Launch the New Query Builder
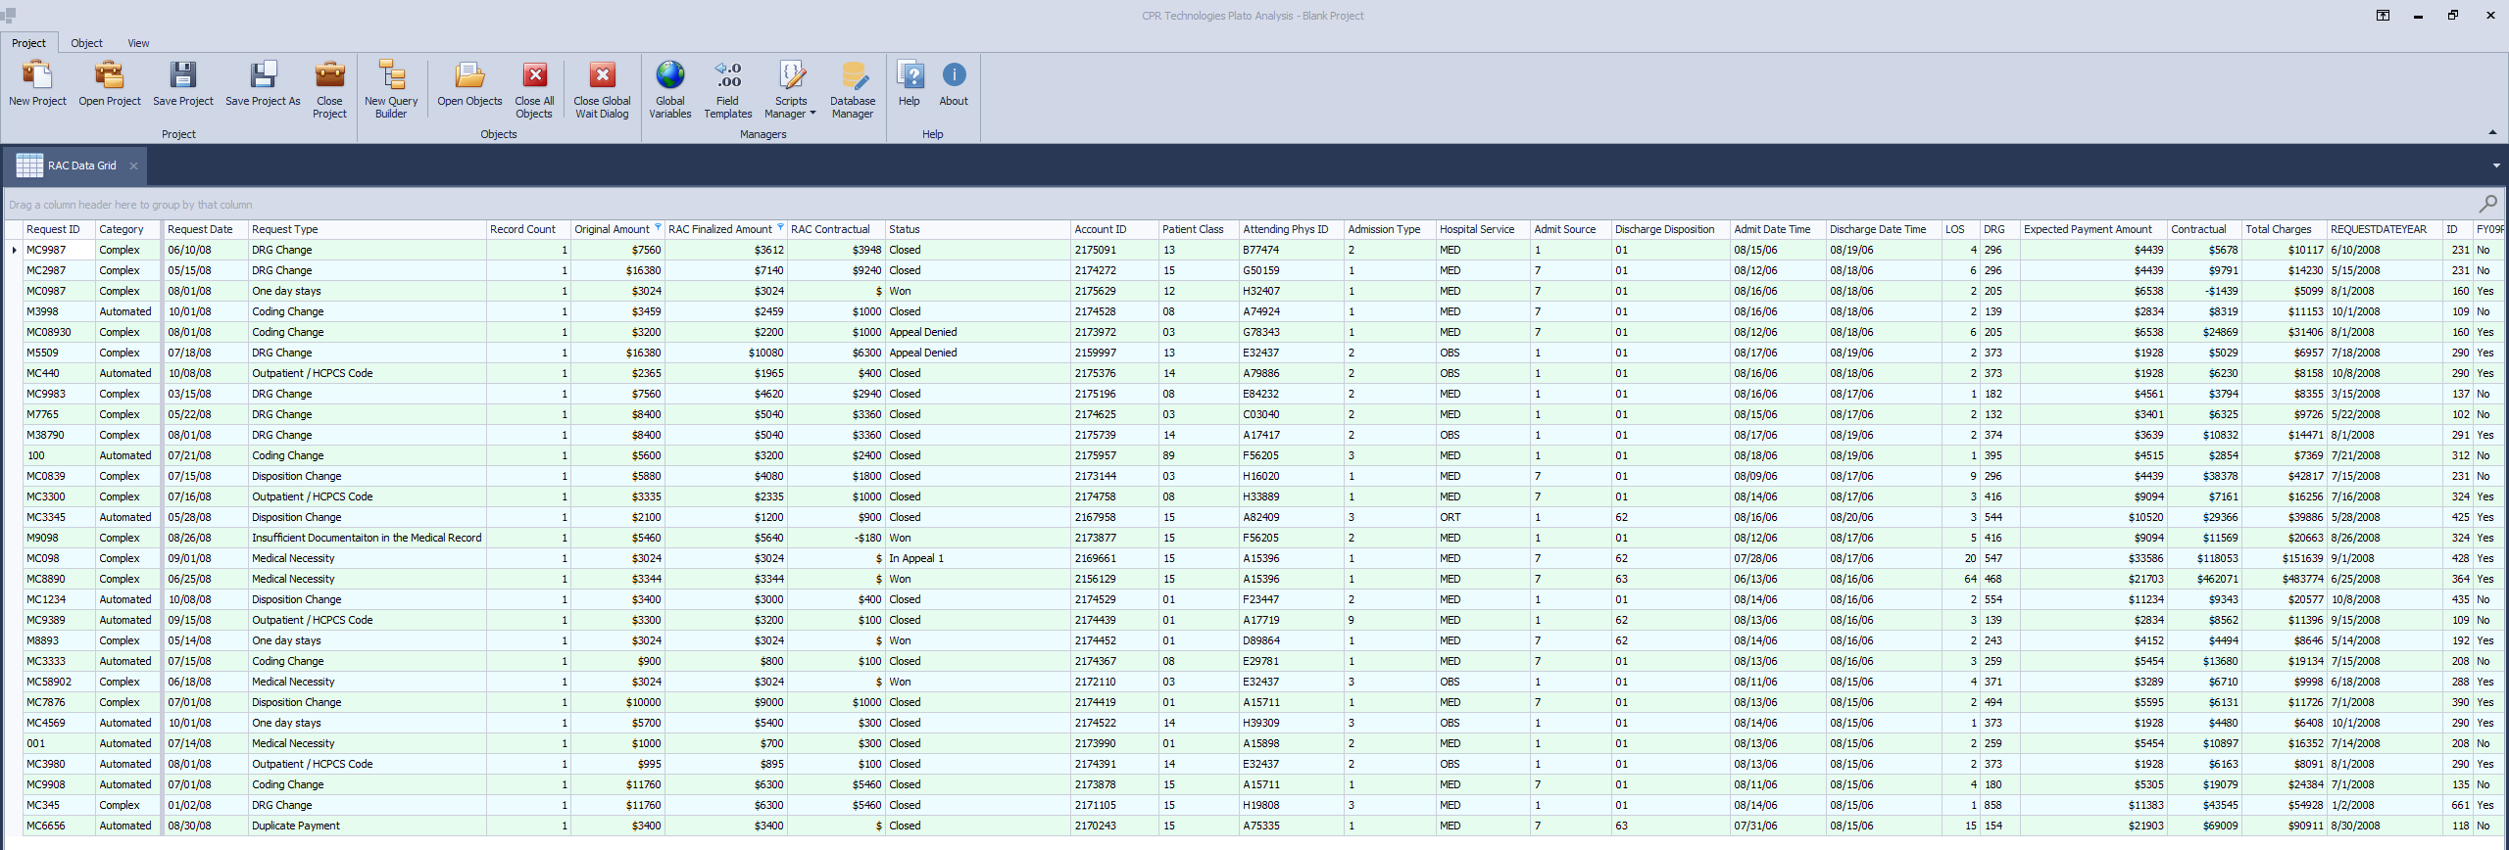 click(391, 89)
